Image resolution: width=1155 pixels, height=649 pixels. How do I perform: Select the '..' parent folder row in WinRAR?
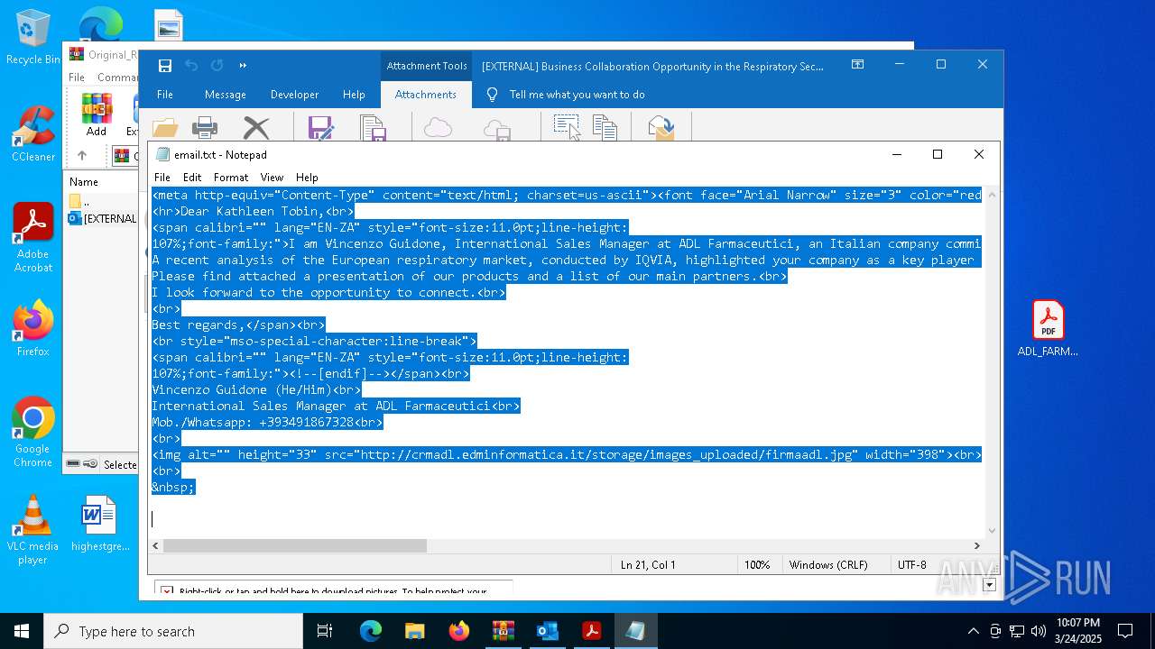[102, 201]
